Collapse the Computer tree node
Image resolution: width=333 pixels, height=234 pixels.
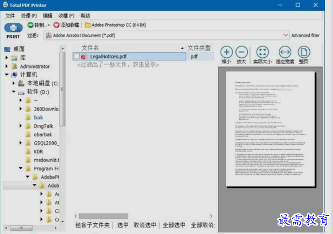tap(7, 75)
